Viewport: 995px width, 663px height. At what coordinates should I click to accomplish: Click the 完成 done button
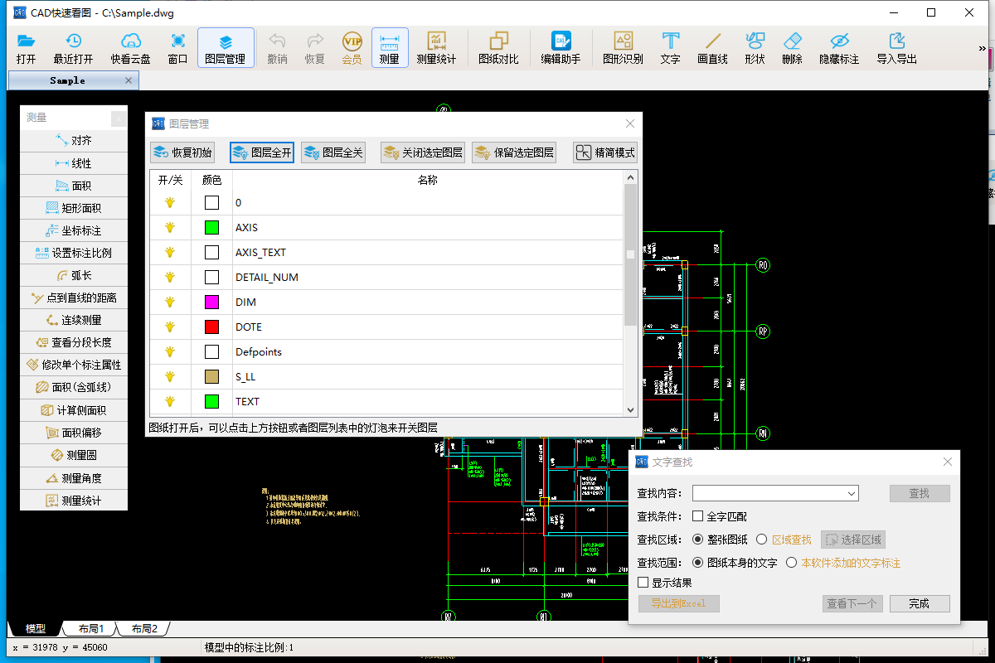tap(920, 603)
